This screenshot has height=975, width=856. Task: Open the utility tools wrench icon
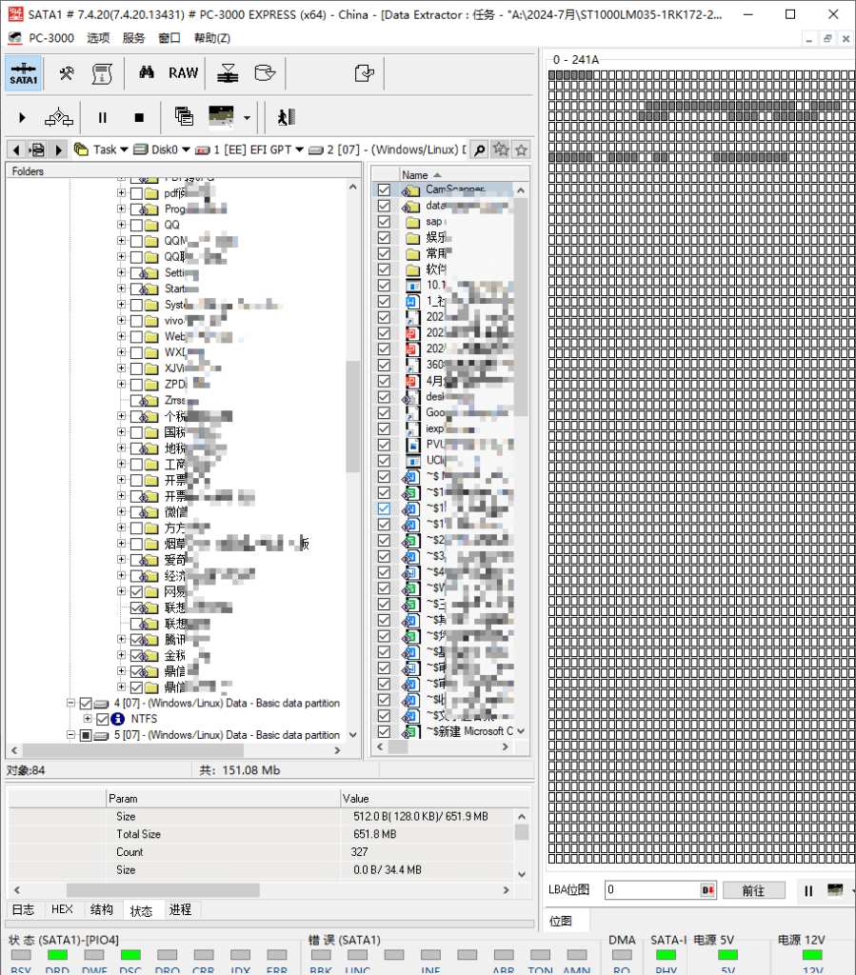pos(67,73)
